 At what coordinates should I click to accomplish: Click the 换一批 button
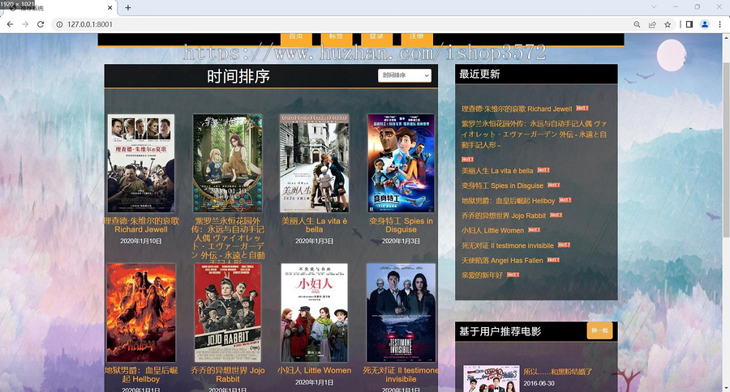(599, 330)
